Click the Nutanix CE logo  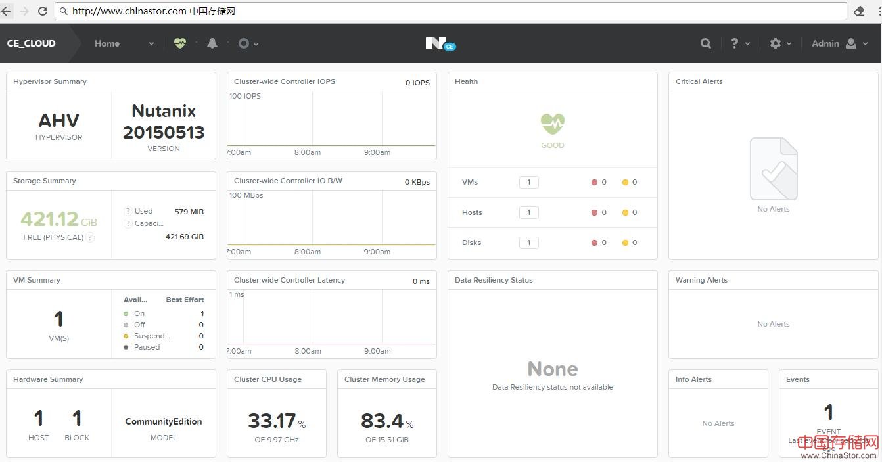click(x=440, y=43)
